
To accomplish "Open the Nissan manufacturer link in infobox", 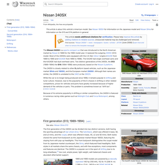I will [x=136, y=82].
